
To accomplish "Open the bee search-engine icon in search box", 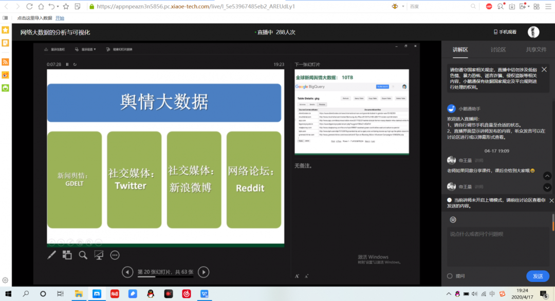I will pos(395,6).
